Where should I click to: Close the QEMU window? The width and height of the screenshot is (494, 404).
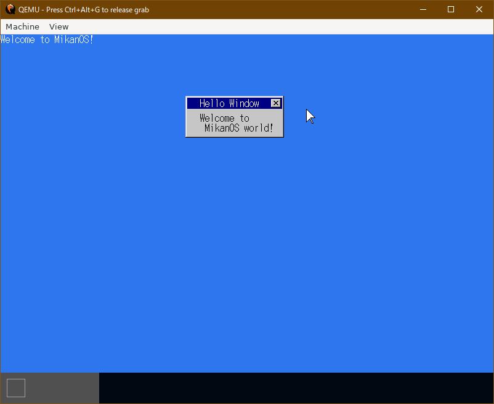(479, 9)
